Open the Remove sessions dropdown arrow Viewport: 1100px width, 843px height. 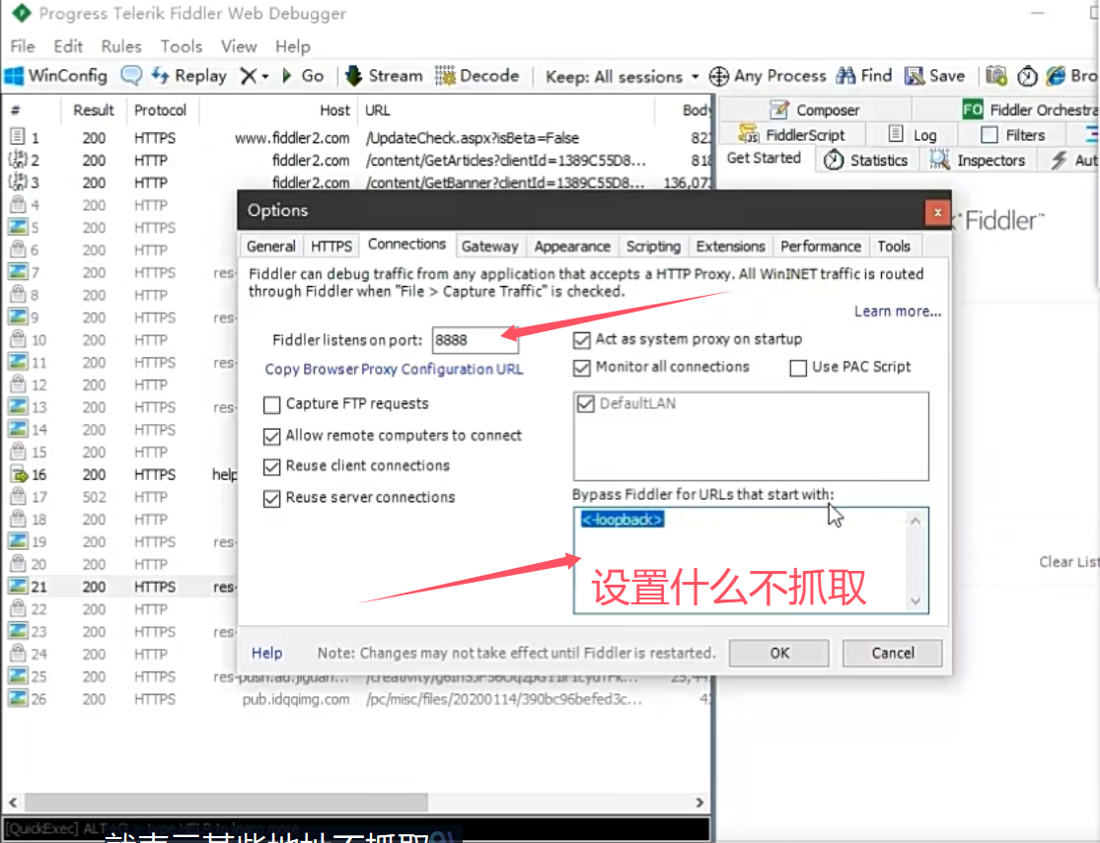[x=265, y=76]
